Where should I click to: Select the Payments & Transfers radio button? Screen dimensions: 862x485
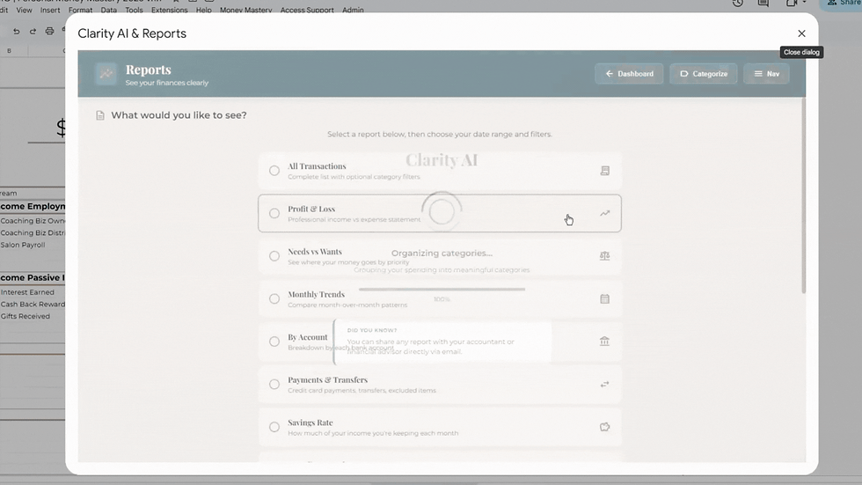[x=274, y=385]
